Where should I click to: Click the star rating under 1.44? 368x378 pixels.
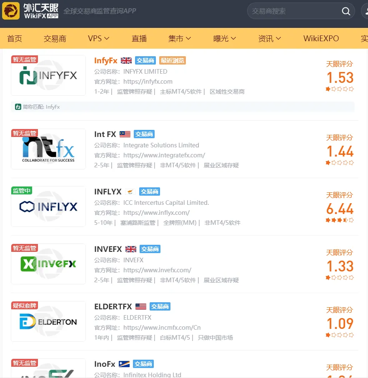pyautogui.click(x=340, y=163)
